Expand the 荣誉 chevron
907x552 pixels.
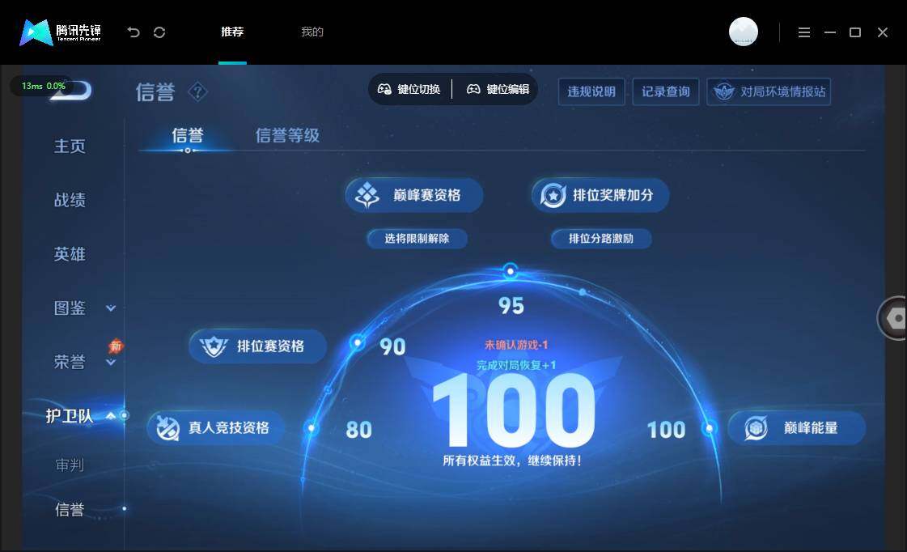111,363
